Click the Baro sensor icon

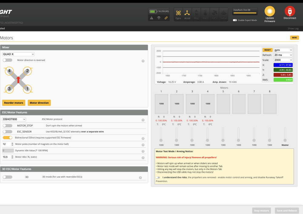click(x=205, y=13)
